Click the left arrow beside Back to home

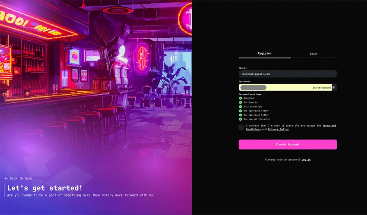click(x=6, y=178)
